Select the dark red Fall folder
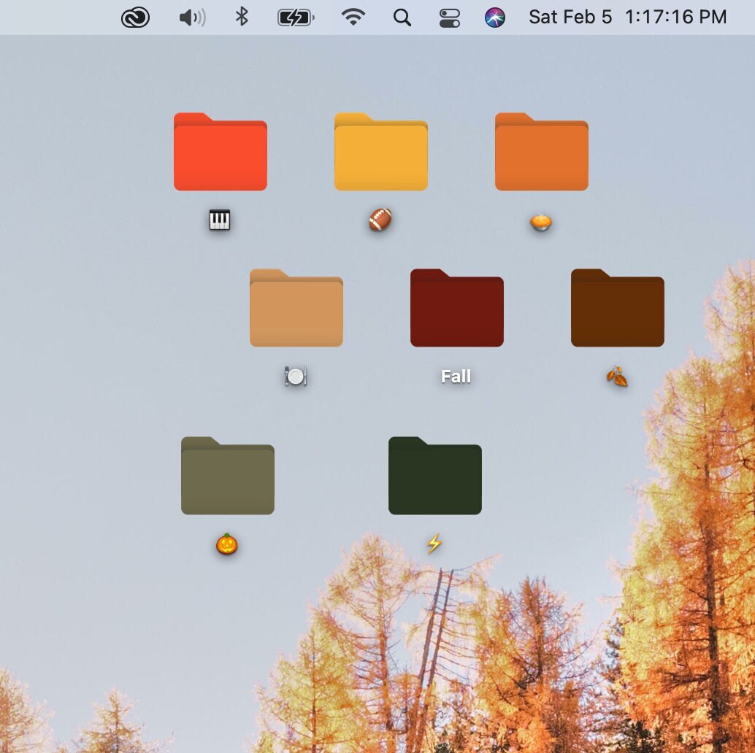This screenshot has width=755, height=753. pos(456,306)
